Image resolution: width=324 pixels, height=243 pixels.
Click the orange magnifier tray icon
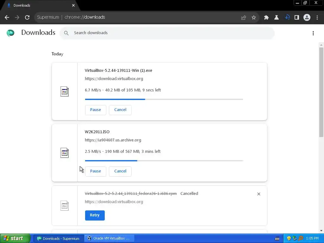click(301, 239)
